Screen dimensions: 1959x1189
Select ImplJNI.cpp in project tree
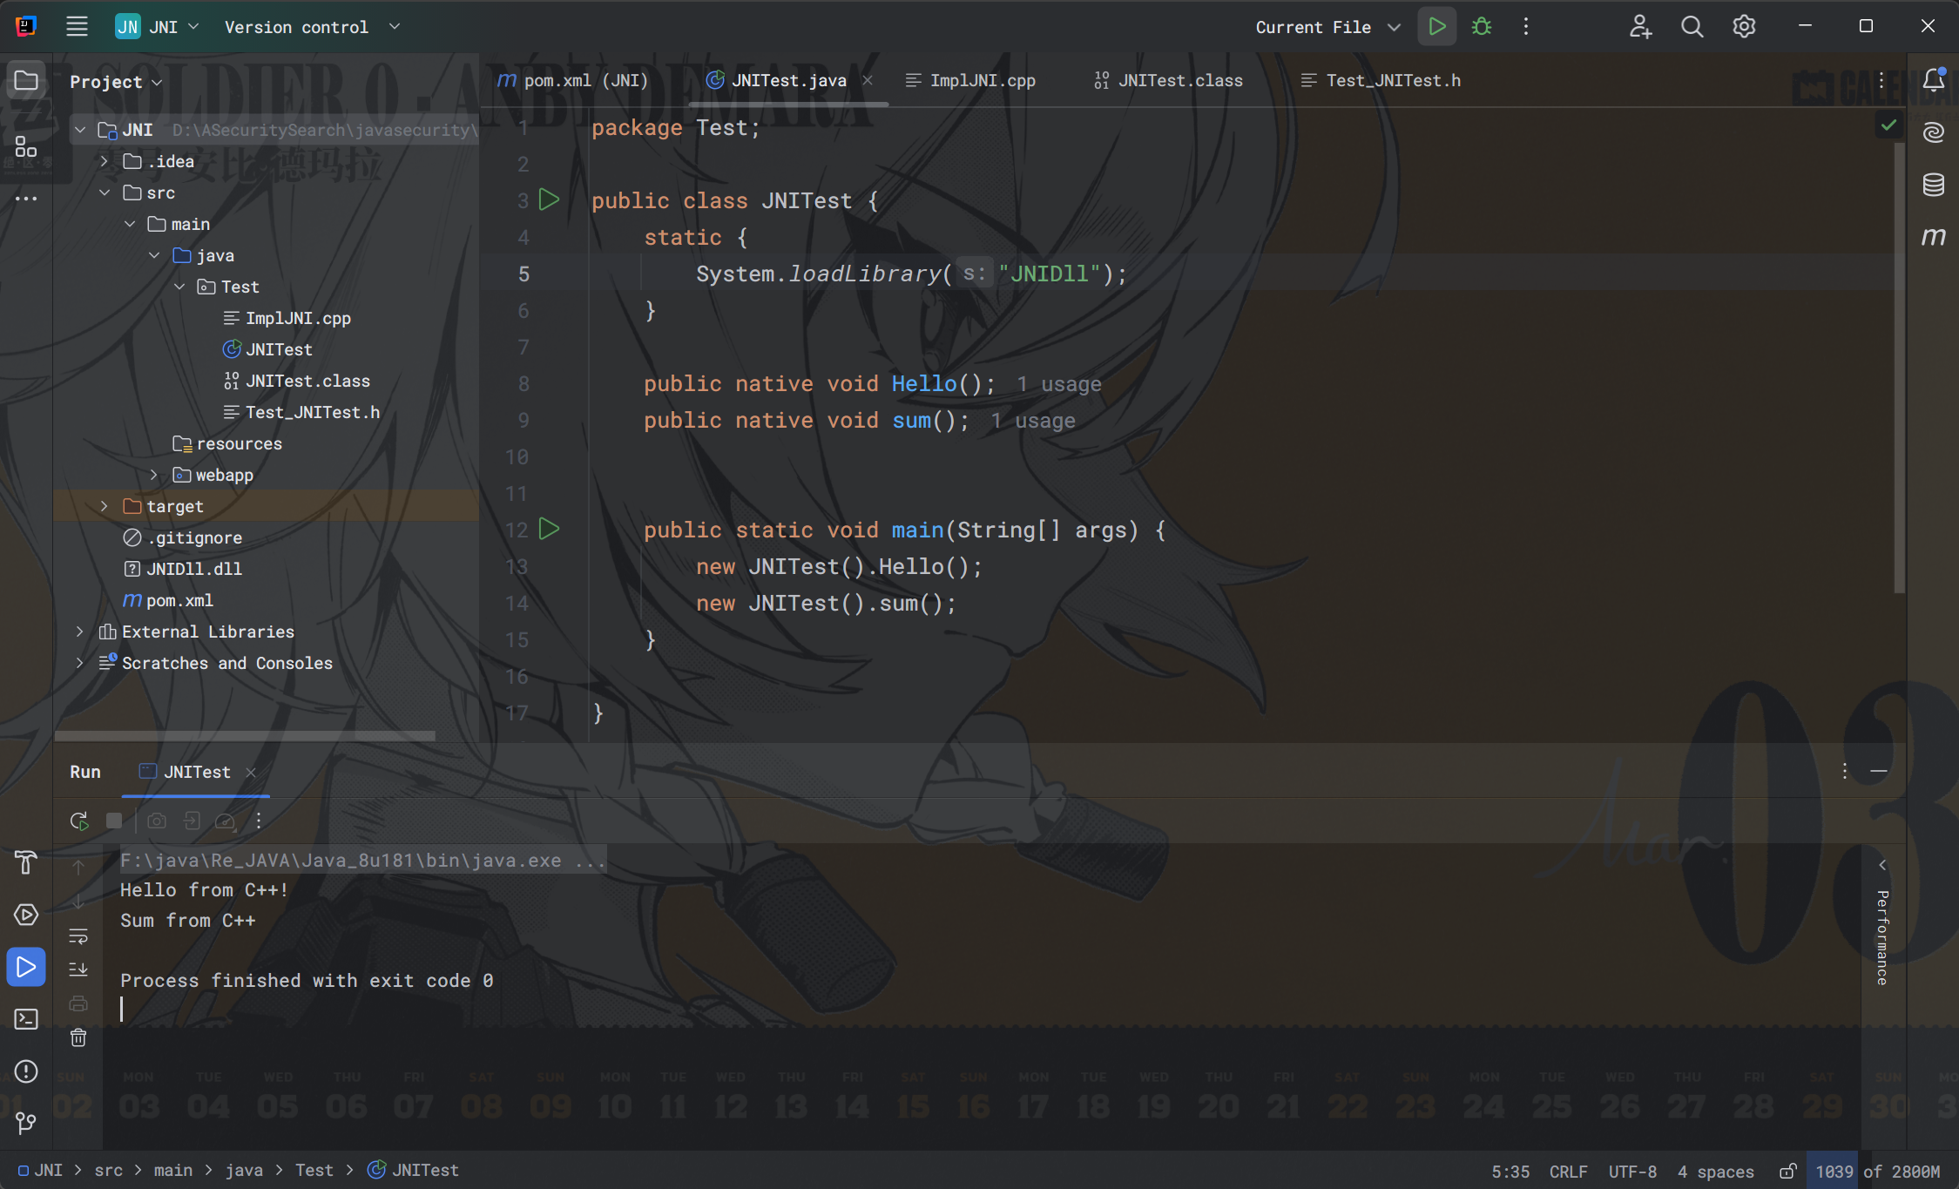[298, 319]
